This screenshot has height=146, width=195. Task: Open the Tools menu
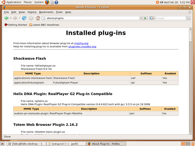tap(59, 12)
